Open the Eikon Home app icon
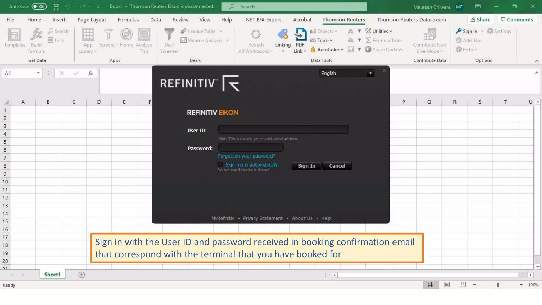Image resolution: width=542 pixels, height=305 pixels. click(x=126, y=38)
